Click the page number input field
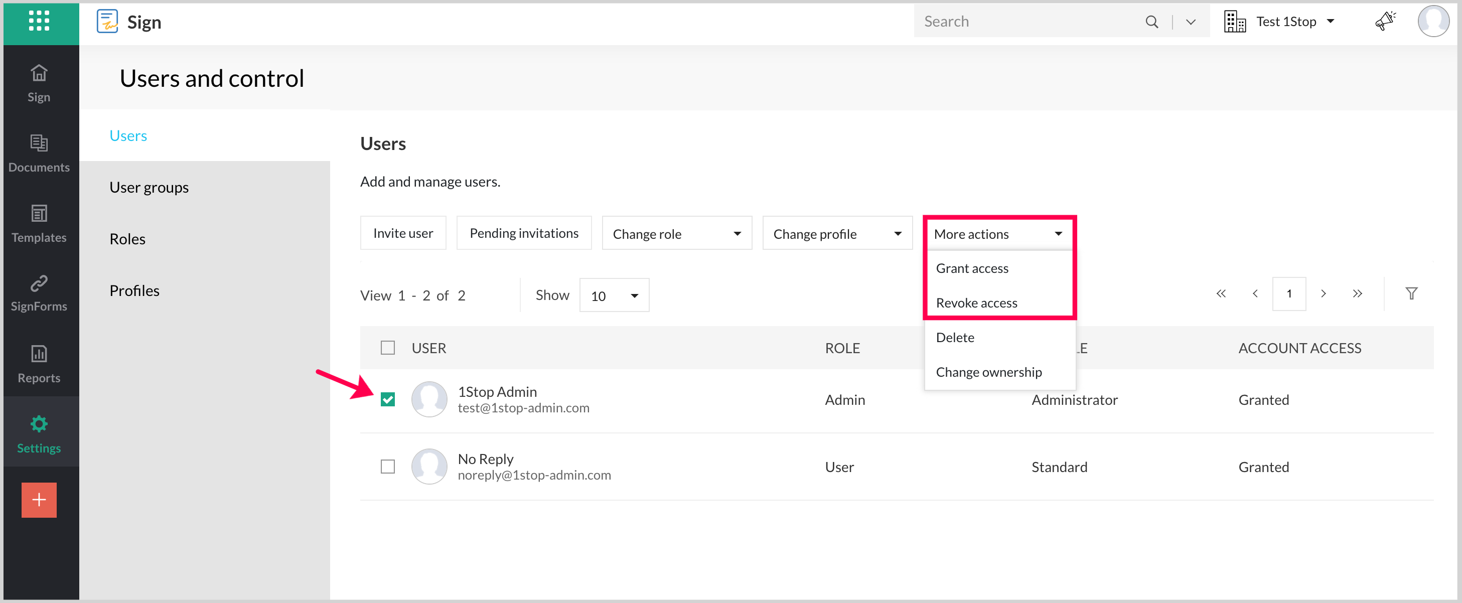Screen dimensions: 1462x603 [1288, 293]
